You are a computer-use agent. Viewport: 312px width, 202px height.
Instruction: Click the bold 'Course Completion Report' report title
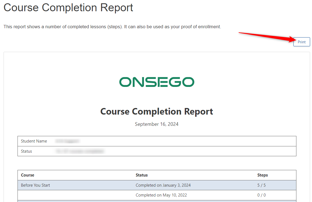coord(157,111)
